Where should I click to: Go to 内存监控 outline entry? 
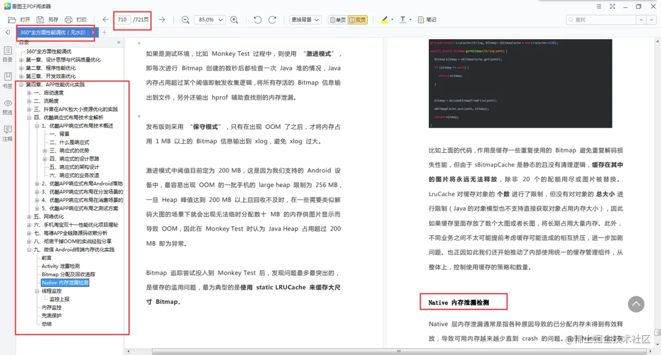(x=52, y=308)
